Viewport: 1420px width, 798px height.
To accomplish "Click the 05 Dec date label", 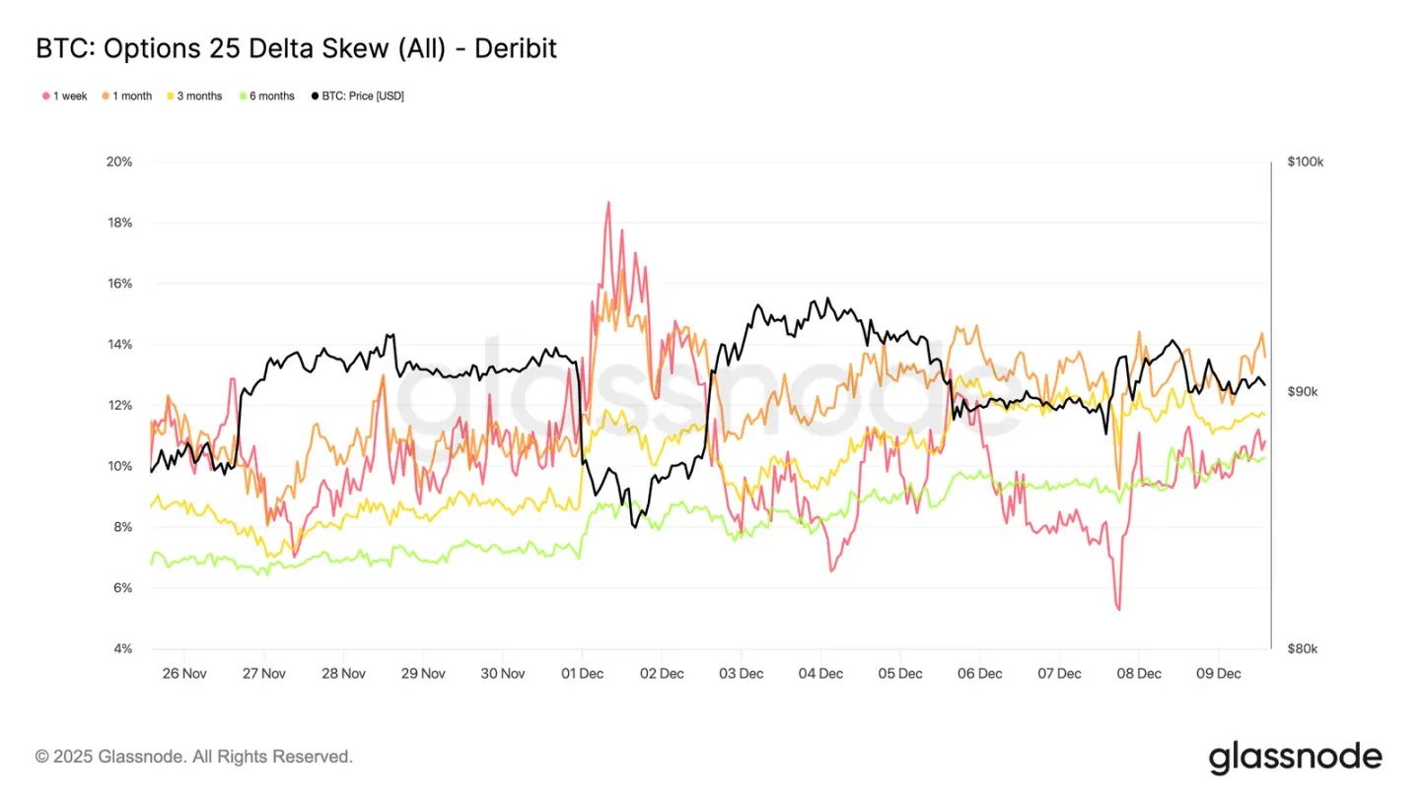I will [x=899, y=674].
